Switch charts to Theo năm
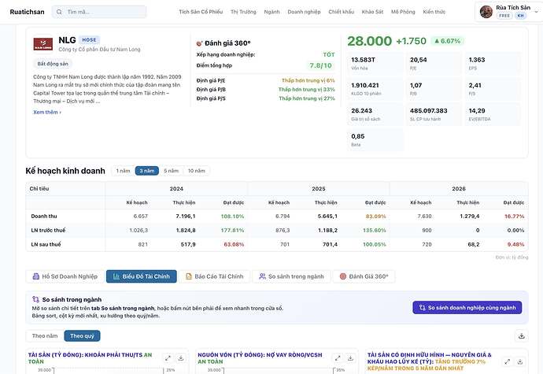543x374 pixels. tap(45, 336)
